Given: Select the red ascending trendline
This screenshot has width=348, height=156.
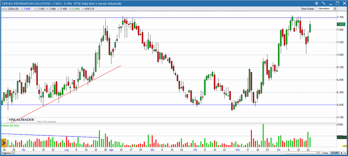Looking at the screenshot, I should point(67,94).
